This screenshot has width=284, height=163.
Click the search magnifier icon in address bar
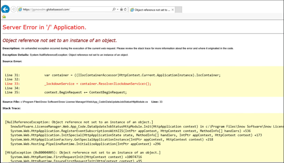pos(114,9)
